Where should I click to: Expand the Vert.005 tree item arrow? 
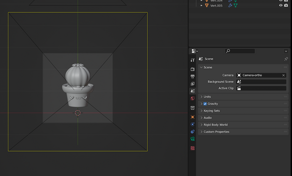[x=201, y=5]
